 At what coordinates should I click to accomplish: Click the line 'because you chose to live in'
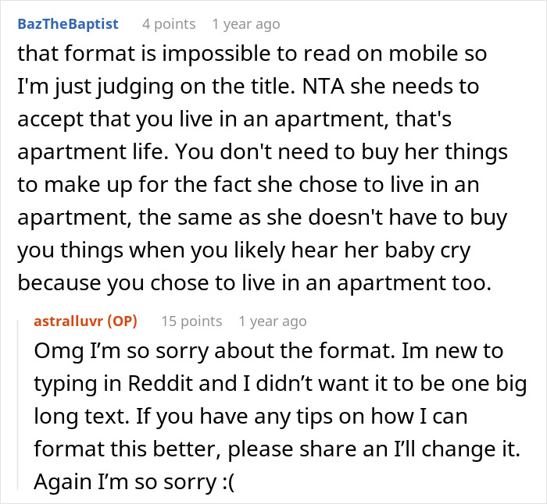pyautogui.click(x=254, y=283)
